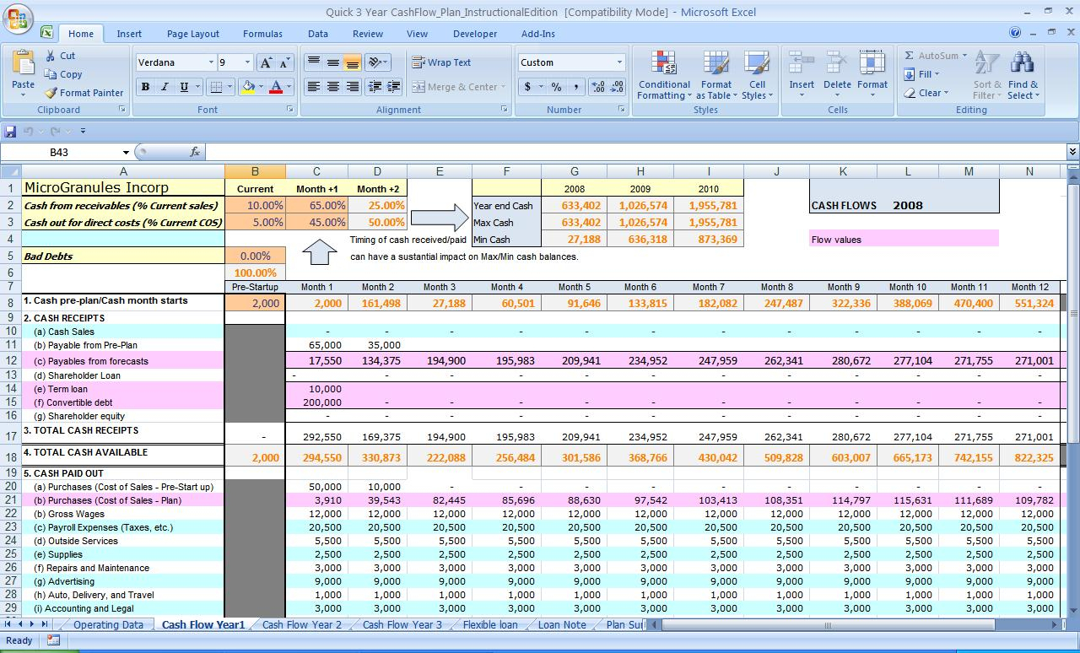
Task: Toggle Bold formatting
Action: pyautogui.click(x=145, y=87)
